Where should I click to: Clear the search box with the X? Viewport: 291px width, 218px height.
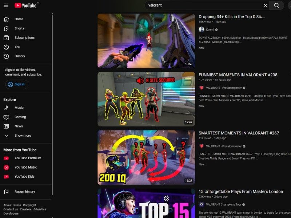(266, 5)
